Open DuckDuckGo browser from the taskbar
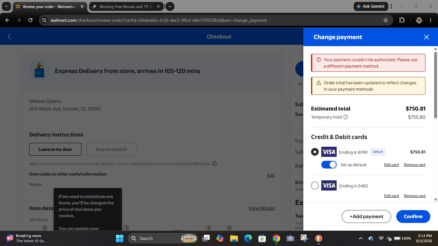Viewport: 438px width, 246px height. click(x=318, y=238)
